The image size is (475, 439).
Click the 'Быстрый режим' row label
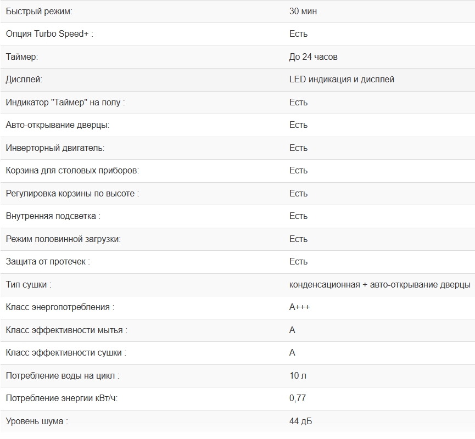pyautogui.click(x=39, y=11)
